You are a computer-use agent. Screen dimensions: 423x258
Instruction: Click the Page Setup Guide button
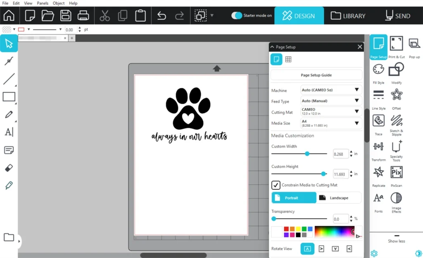pos(316,75)
